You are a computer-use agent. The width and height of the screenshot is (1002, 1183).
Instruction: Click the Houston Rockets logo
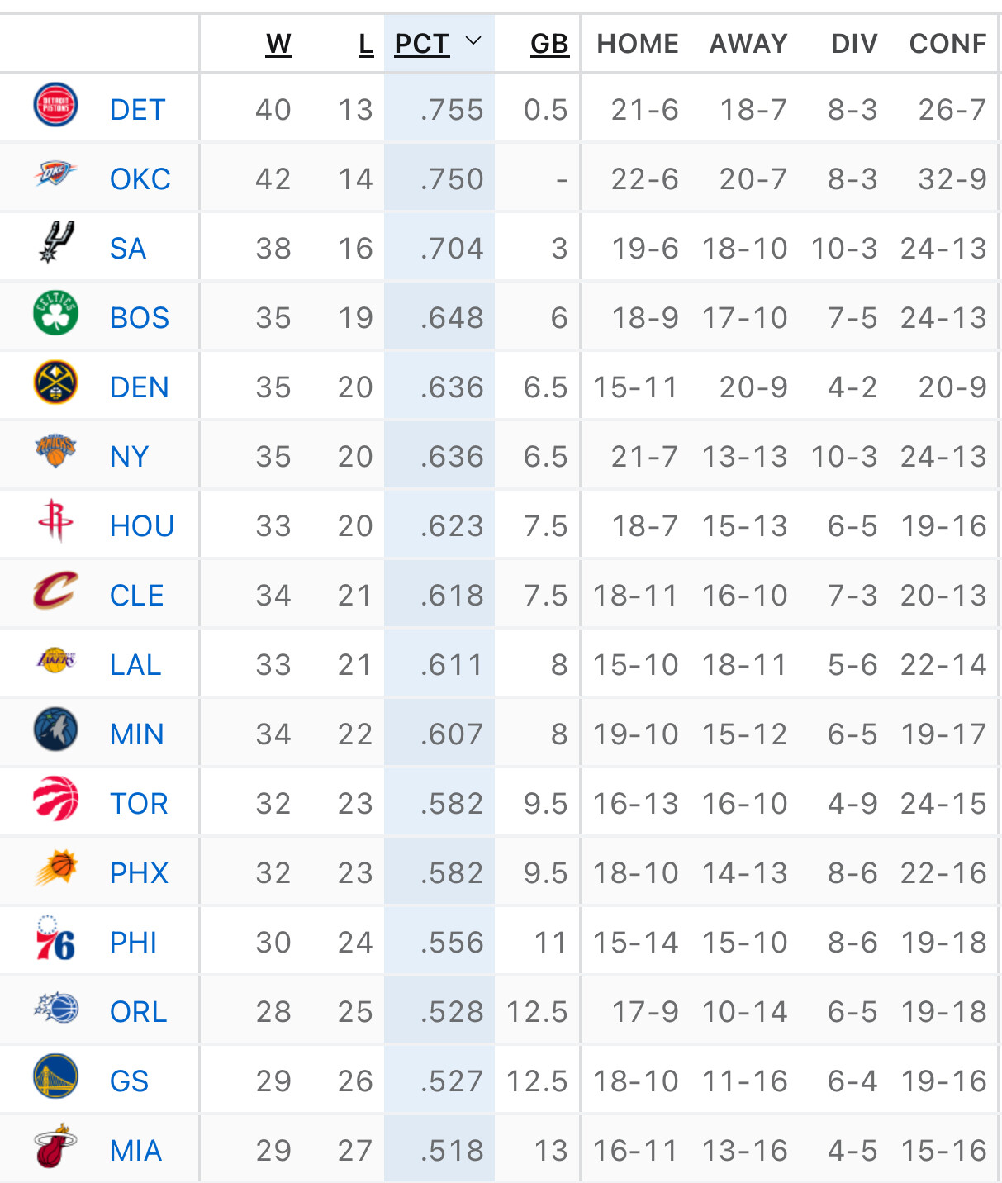[x=55, y=520]
